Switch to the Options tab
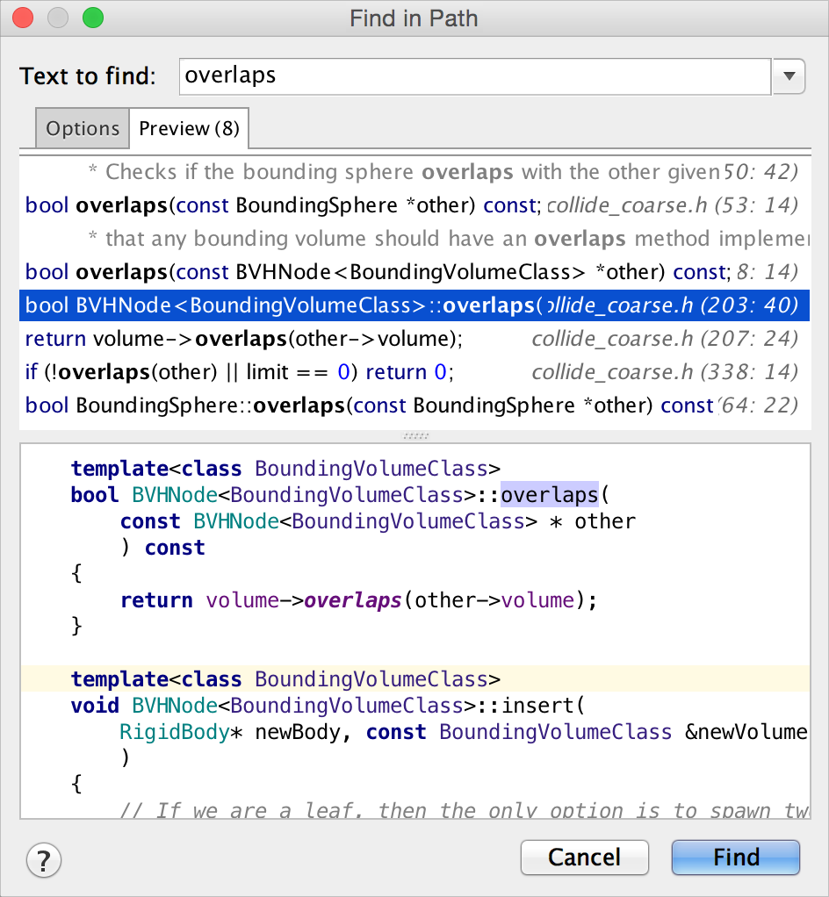The width and height of the screenshot is (829, 897). (83, 128)
